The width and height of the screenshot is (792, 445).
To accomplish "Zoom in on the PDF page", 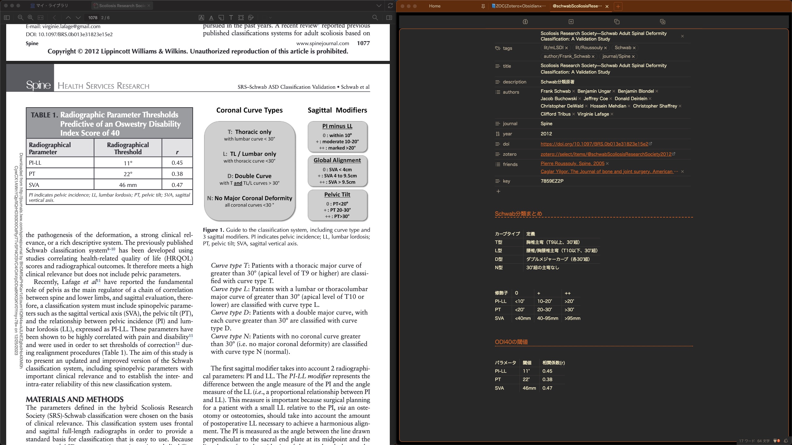I will tap(30, 18).
